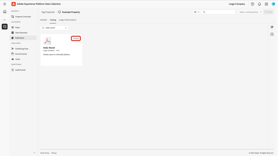The height and width of the screenshot is (156, 278).
Task: Open Select a working library dropdown
Action: tap(250, 12)
